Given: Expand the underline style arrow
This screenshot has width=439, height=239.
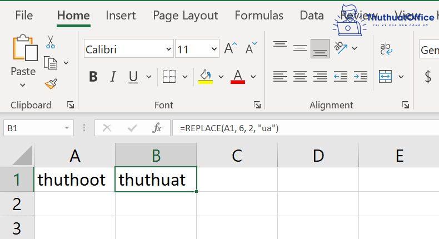Looking at the screenshot, I should pos(149,77).
